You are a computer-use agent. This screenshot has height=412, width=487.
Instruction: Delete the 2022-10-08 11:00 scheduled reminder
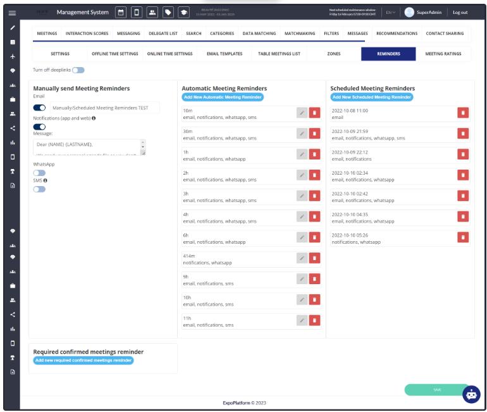tap(463, 113)
